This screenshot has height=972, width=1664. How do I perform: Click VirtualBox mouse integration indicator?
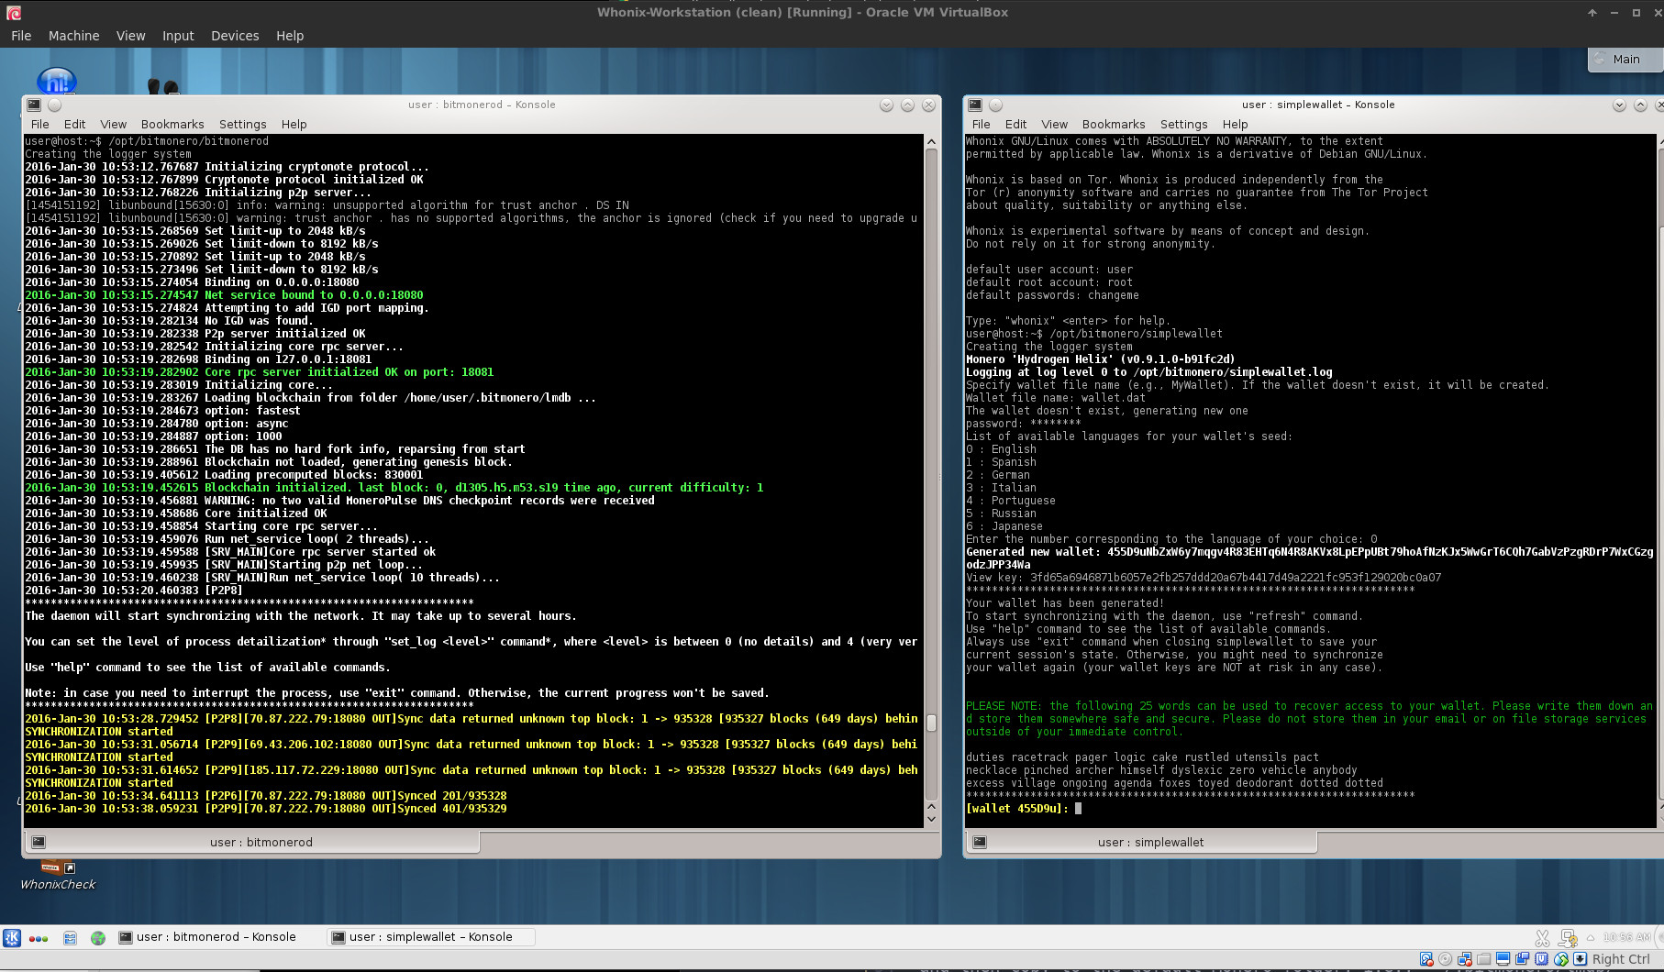1560,959
